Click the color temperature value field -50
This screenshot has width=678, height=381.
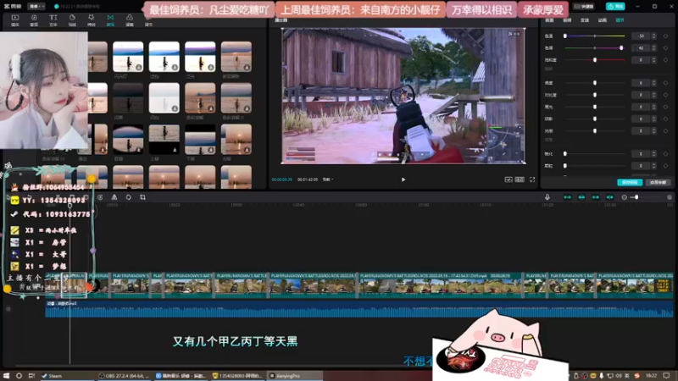click(641, 36)
